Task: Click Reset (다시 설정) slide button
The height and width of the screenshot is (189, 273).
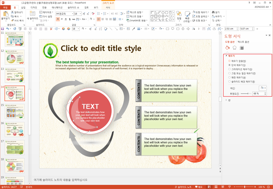Action: point(46,16)
